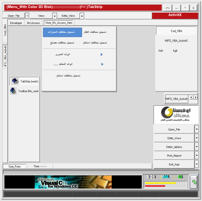The image size is (202, 201).
Task: Click the yellow progress bar
Action: tap(160, 183)
